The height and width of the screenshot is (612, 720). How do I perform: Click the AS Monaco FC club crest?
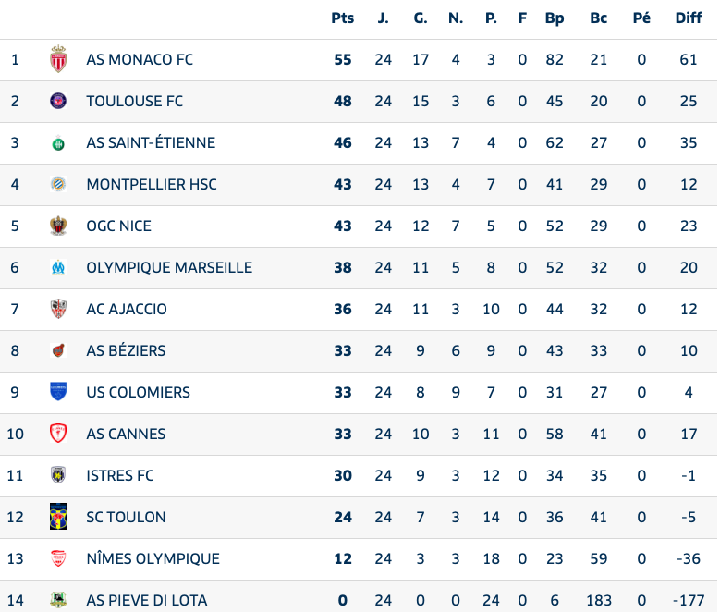(x=58, y=59)
